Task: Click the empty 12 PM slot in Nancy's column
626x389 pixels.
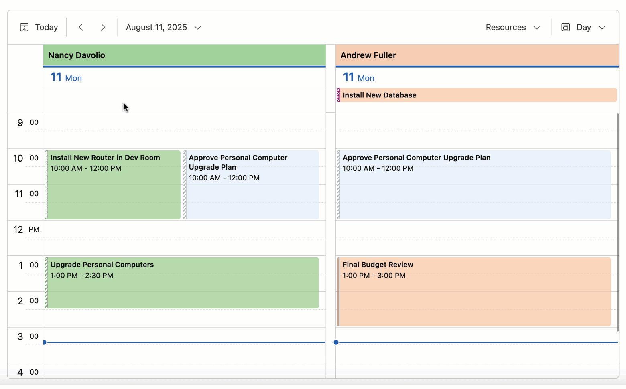Action: point(181,238)
